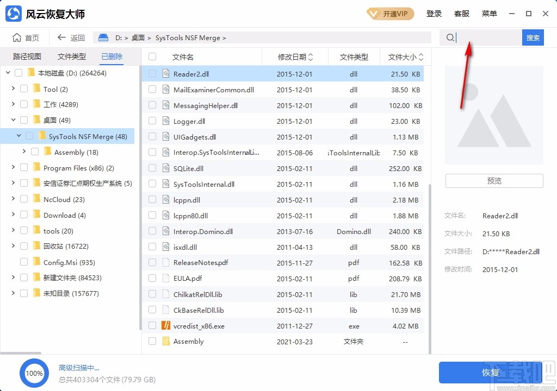Click the MessagingHelper.dll file icon
557x391 pixels.
[166, 105]
